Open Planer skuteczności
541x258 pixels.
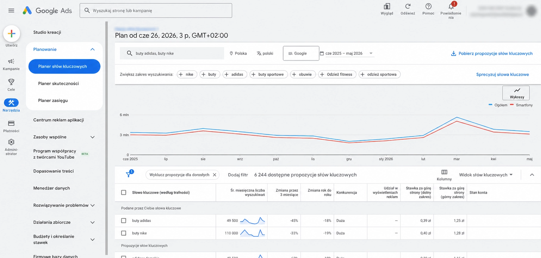coord(58,83)
